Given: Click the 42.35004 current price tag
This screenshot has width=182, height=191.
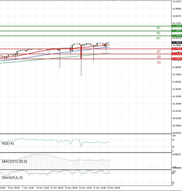Looking at the screenshot, I should click(177, 43).
